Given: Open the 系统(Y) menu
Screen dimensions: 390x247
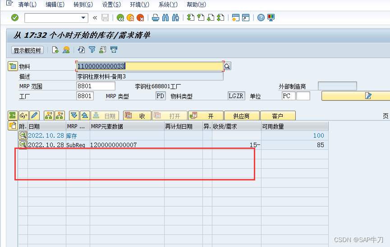Looking at the screenshot, I should click(168, 4).
